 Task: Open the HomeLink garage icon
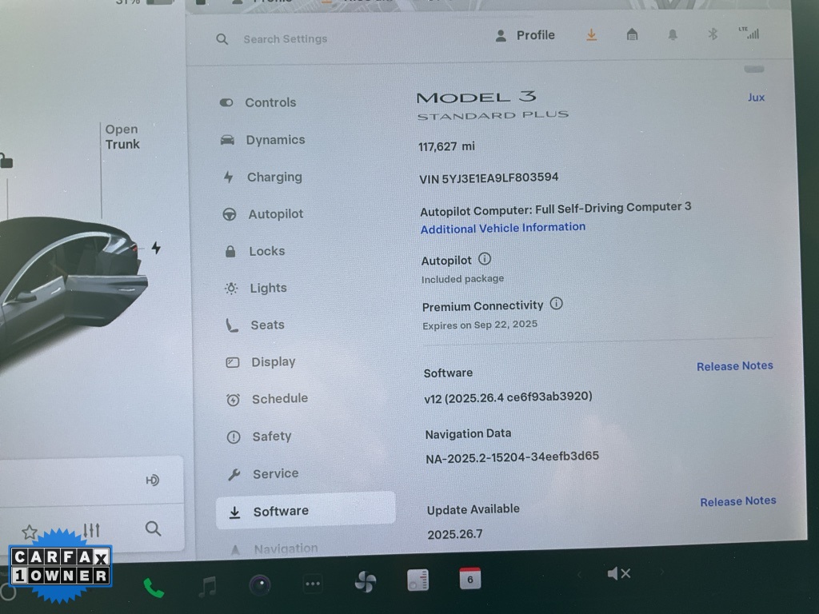point(632,34)
